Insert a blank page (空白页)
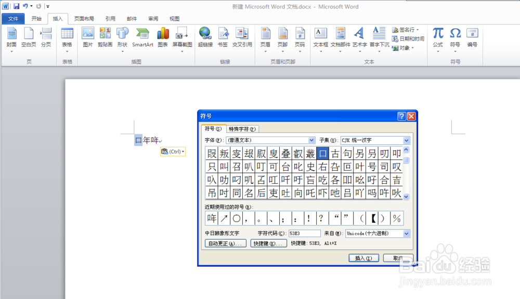This screenshot has width=520, height=299. point(29,37)
